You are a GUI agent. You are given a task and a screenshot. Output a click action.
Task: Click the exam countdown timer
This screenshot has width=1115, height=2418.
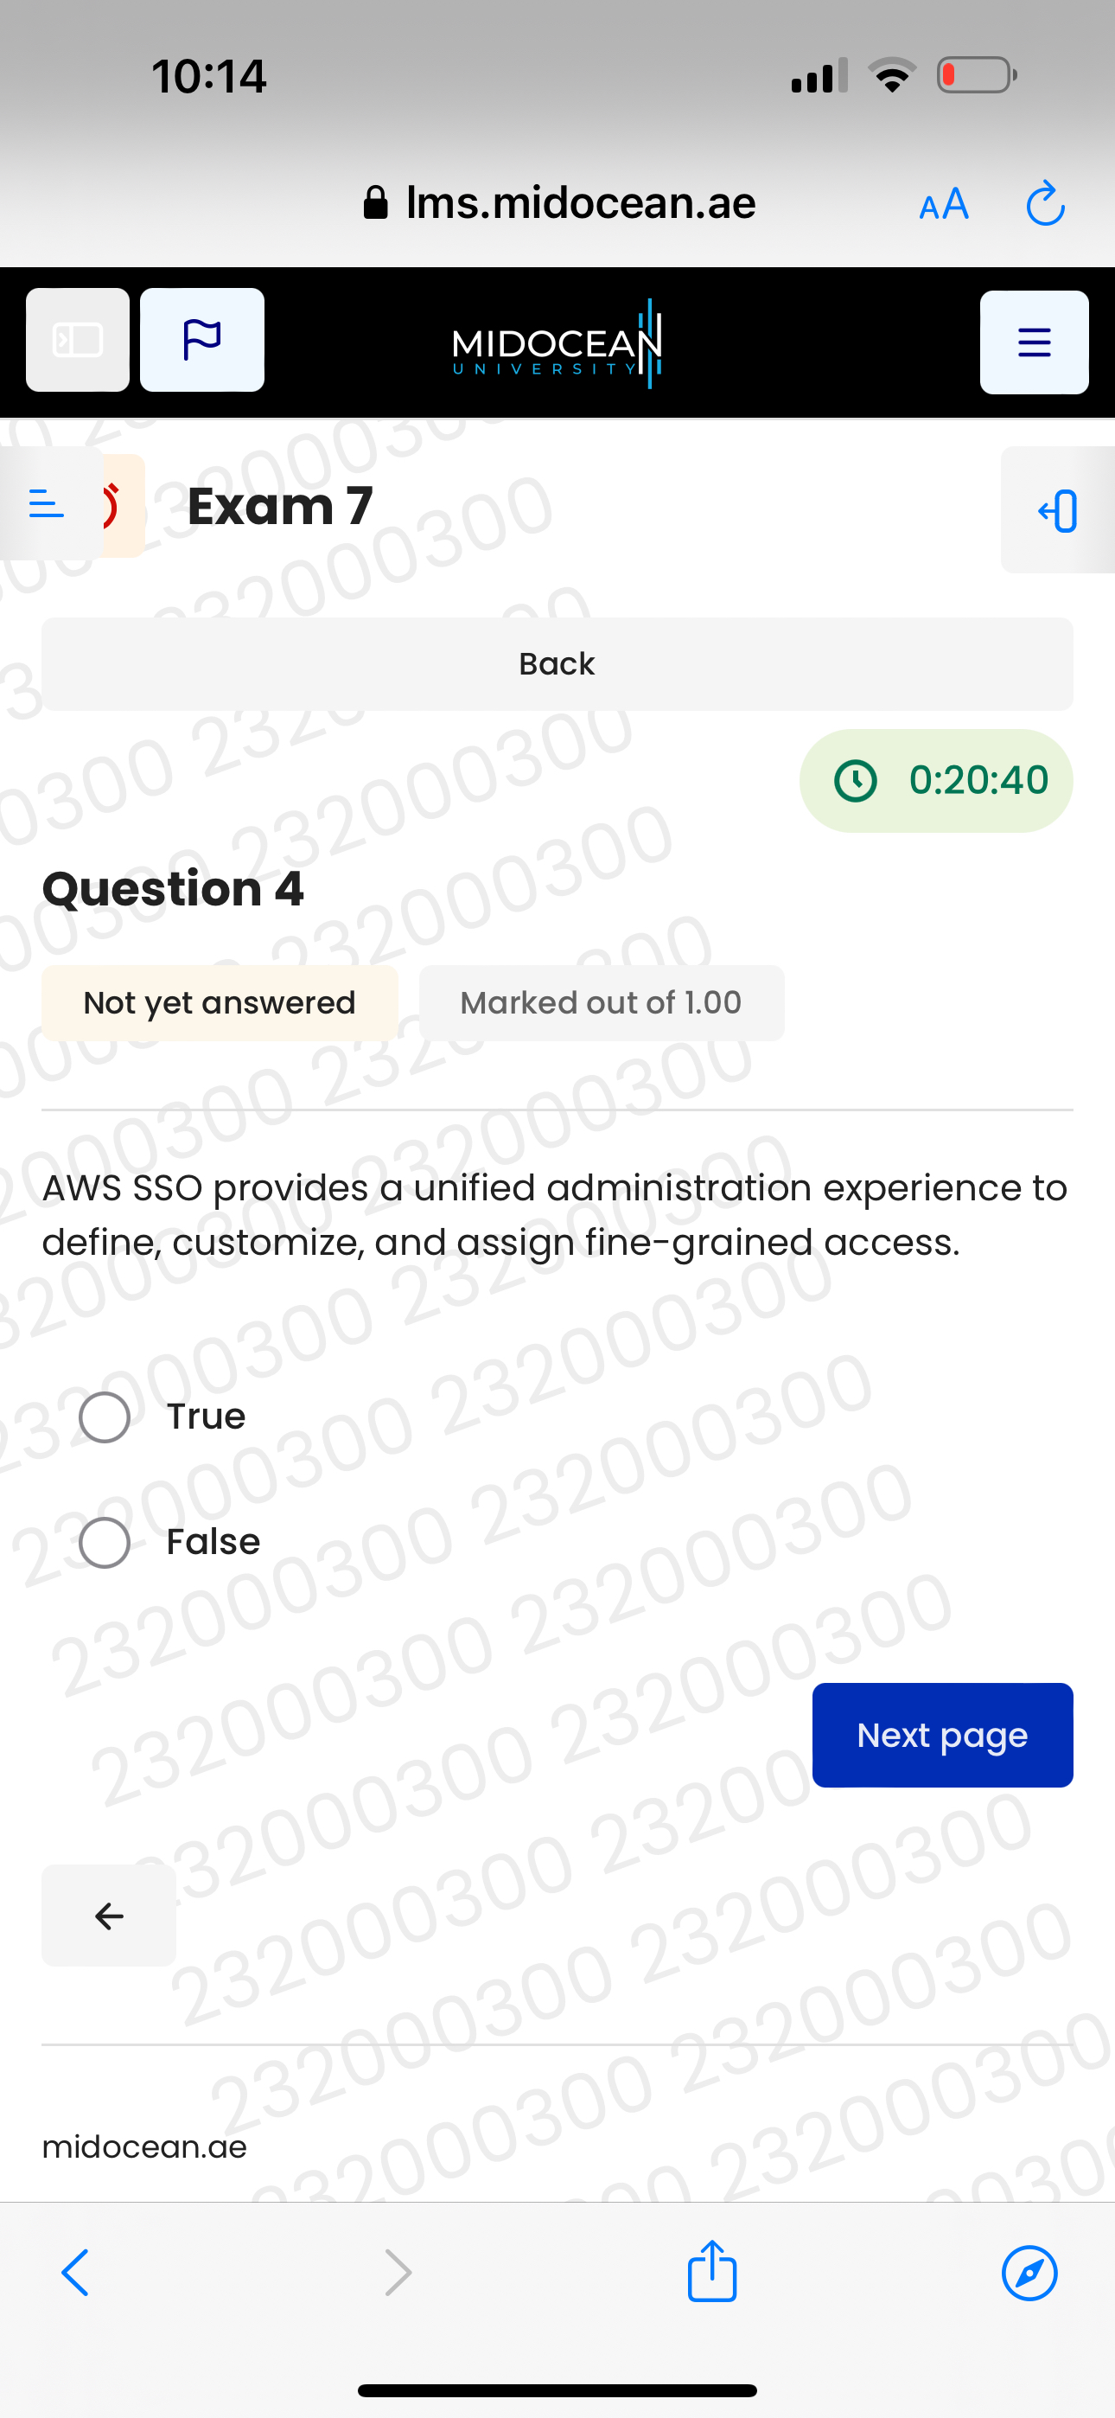click(937, 781)
